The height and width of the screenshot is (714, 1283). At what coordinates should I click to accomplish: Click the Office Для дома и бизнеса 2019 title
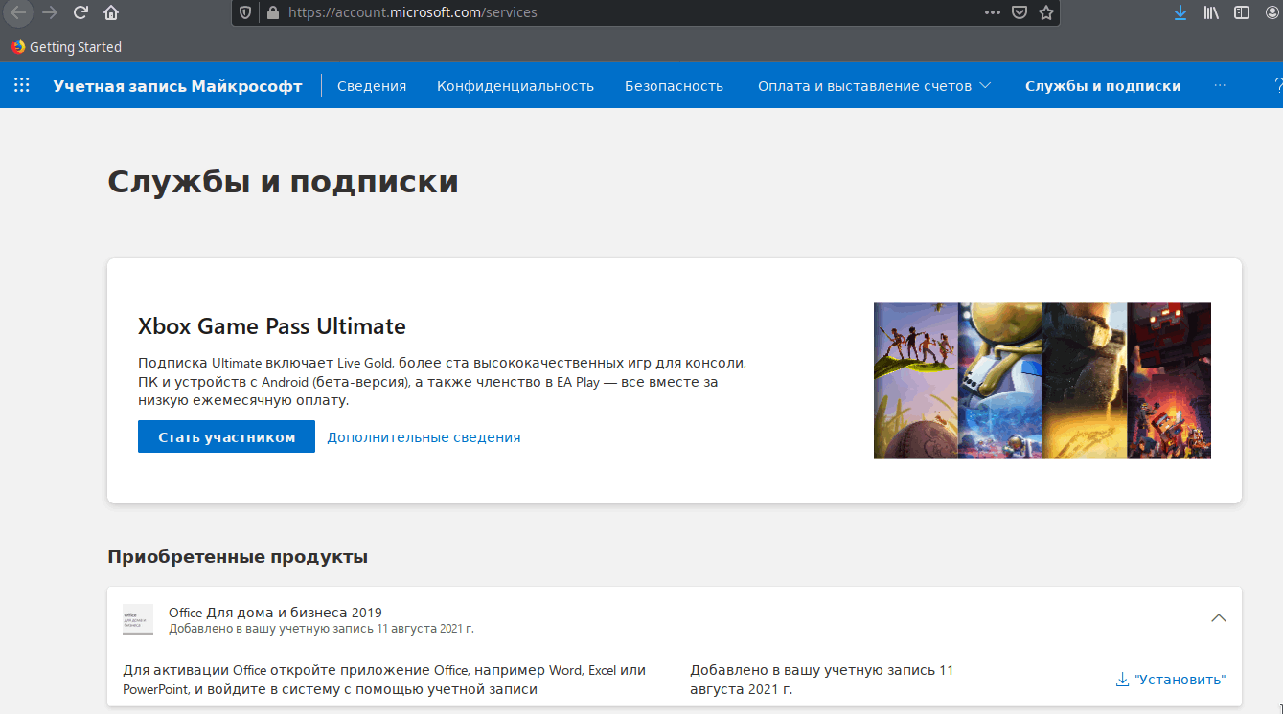(x=275, y=613)
